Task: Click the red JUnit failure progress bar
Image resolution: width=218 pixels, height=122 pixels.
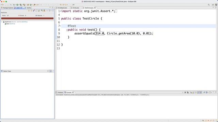Action: (x=27, y=18)
